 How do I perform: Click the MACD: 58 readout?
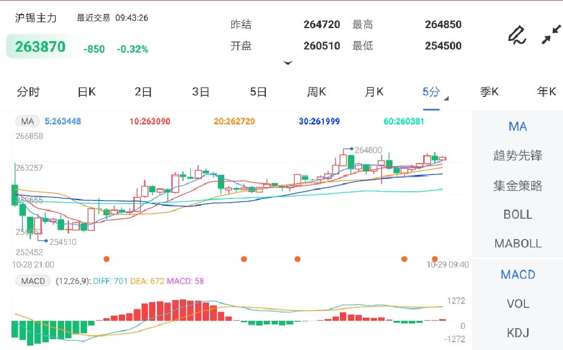click(185, 281)
